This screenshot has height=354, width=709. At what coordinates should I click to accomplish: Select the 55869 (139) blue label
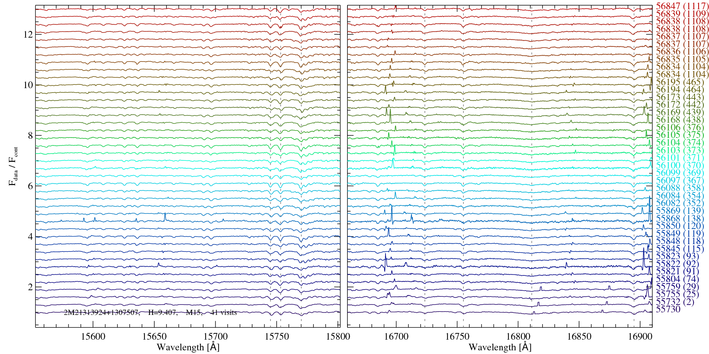click(679, 211)
